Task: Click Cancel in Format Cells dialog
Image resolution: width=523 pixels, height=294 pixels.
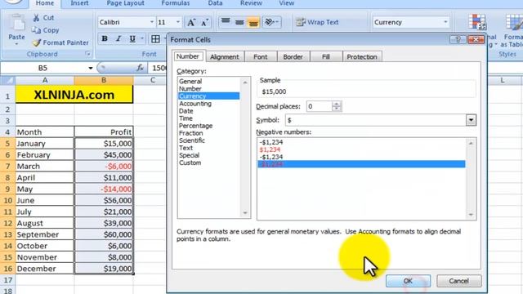Action: tap(459, 281)
